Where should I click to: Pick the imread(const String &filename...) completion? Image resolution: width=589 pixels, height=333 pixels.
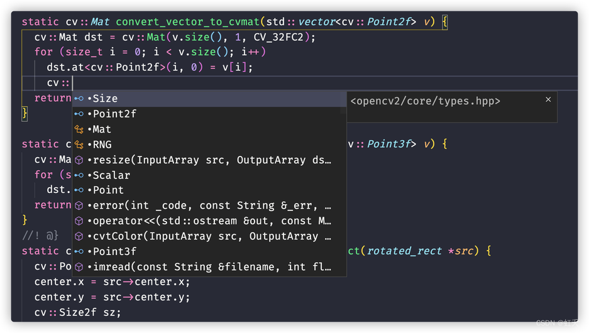[x=209, y=266]
